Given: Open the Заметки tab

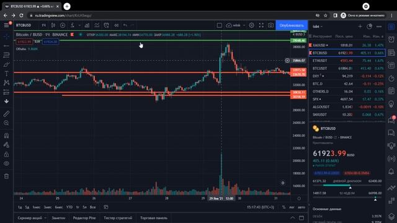Looking at the screenshot, I should pos(58,217).
